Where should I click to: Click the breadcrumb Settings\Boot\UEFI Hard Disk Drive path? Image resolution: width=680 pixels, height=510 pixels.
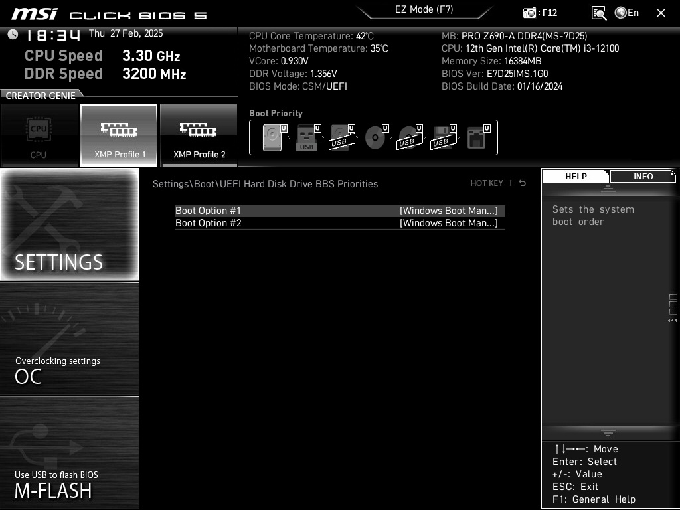coord(265,184)
